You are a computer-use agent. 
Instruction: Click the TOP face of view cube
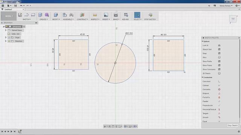233,19
